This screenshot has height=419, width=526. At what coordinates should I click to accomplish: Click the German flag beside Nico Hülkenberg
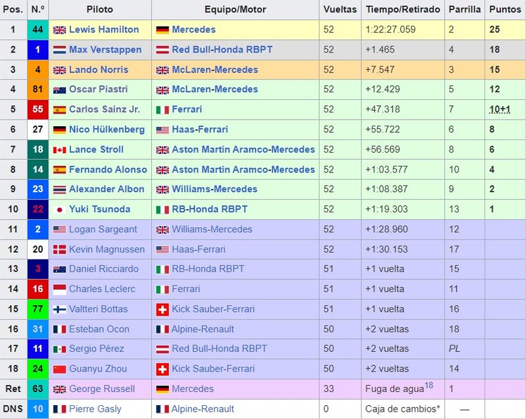59,130
